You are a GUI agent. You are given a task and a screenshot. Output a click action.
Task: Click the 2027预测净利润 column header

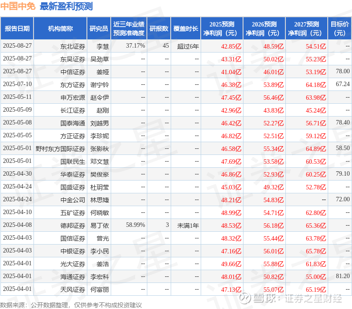307,29
